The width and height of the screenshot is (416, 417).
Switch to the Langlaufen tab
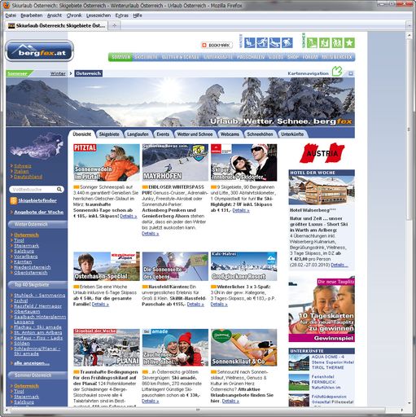[x=138, y=134]
